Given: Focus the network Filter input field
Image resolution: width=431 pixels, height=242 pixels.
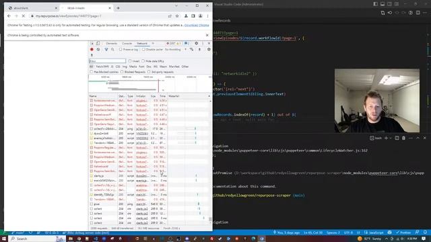Looking at the screenshot, I should 108,61.
